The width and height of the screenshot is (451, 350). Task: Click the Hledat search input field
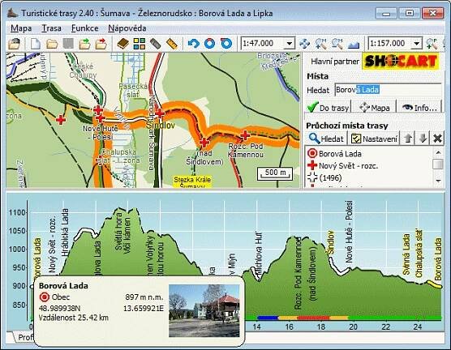pyautogui.click(x=388, y=90)
